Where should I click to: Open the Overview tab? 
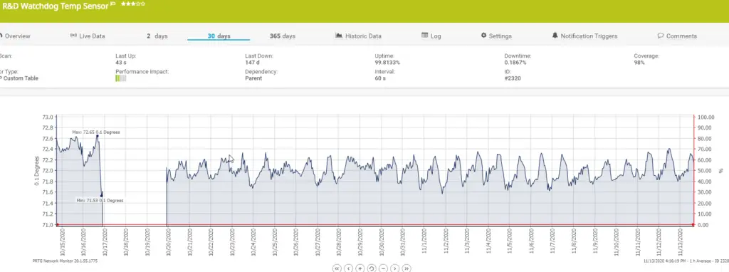coord(15,36)
